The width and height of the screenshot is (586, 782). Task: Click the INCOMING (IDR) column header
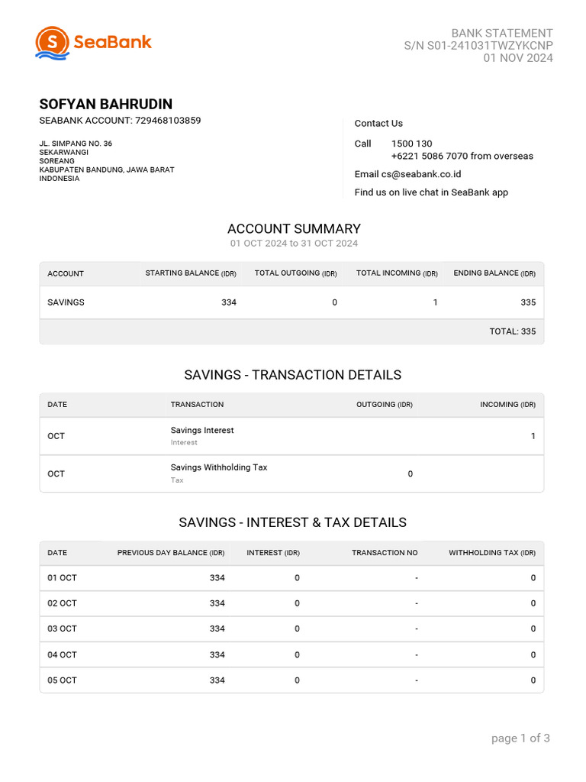point(507,405)
